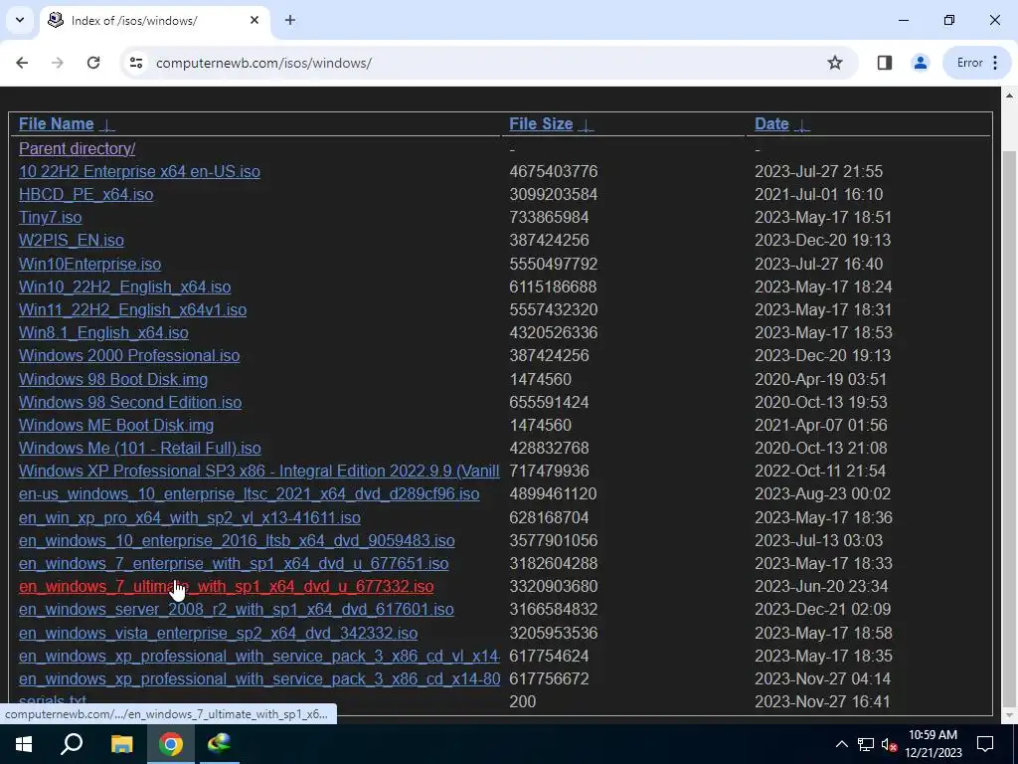
Task: Download en_windows_10_enterprise_2016_ltsb iso
Action: (x=237, y=540)
